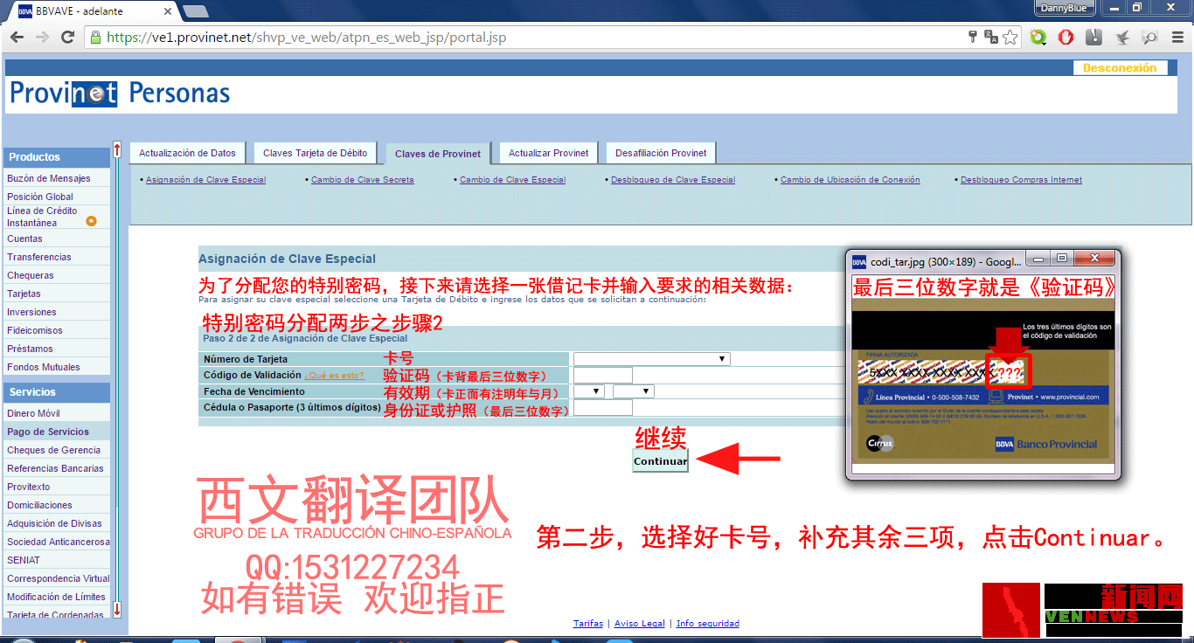Select Domiciliaciones in the sidebar
This screenshot has height=643, width=1194.
57,505
